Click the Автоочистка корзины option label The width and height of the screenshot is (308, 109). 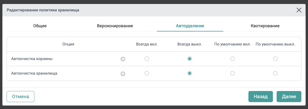(32, 59)
